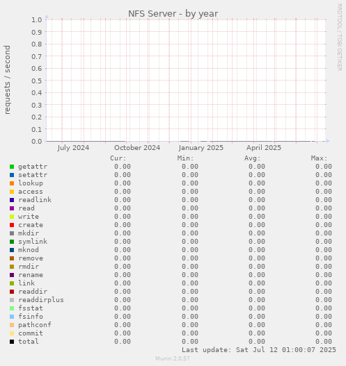Select the orange lookup legend swatch
This screenshot has width=346, height=366.
coord(12,183)
